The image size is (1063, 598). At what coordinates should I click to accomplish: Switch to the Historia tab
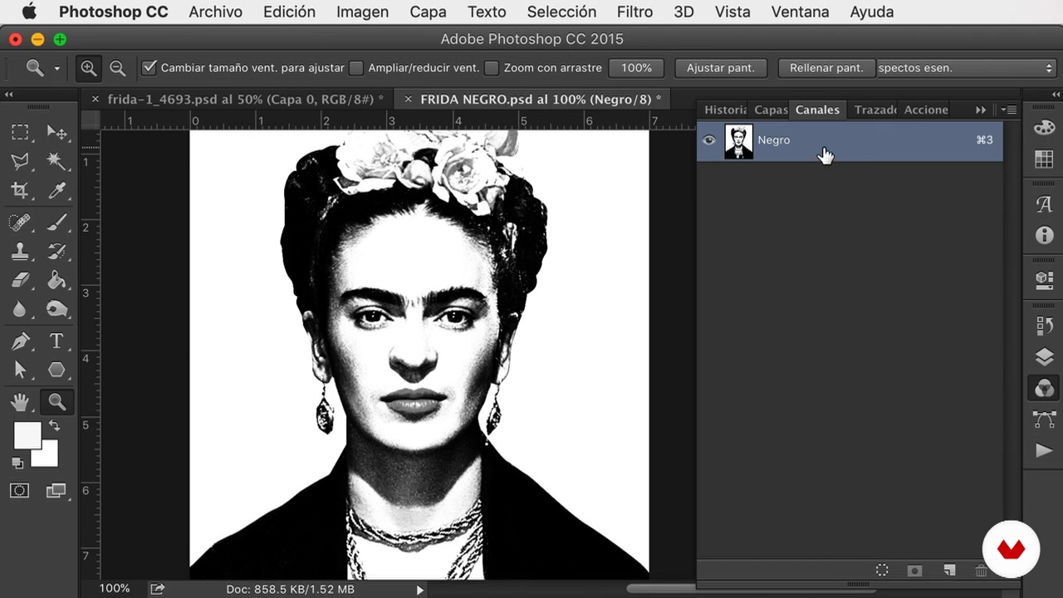[725, 110]
